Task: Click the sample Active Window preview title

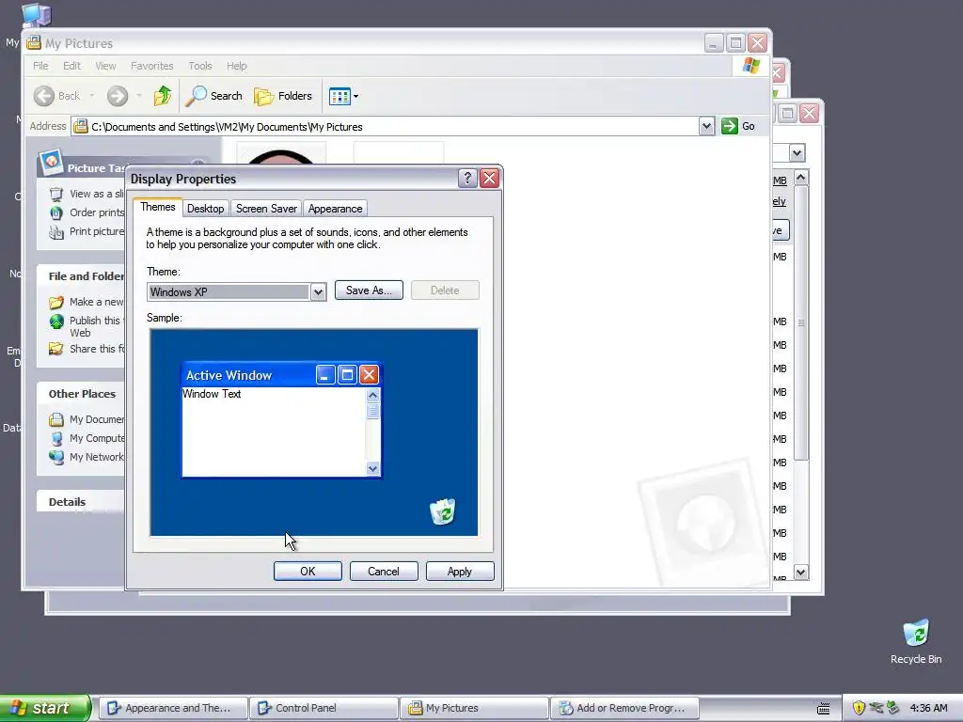Action: coord(229,375)
